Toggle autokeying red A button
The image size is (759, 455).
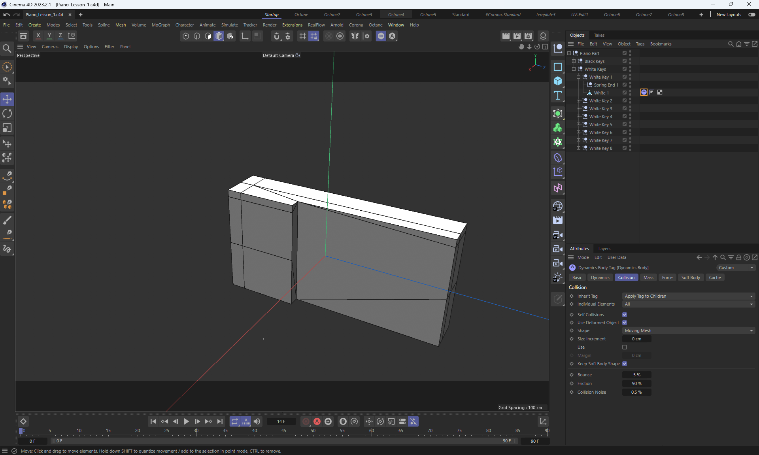(317, 421)
